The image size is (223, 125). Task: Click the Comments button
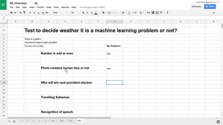click(197, 7)
